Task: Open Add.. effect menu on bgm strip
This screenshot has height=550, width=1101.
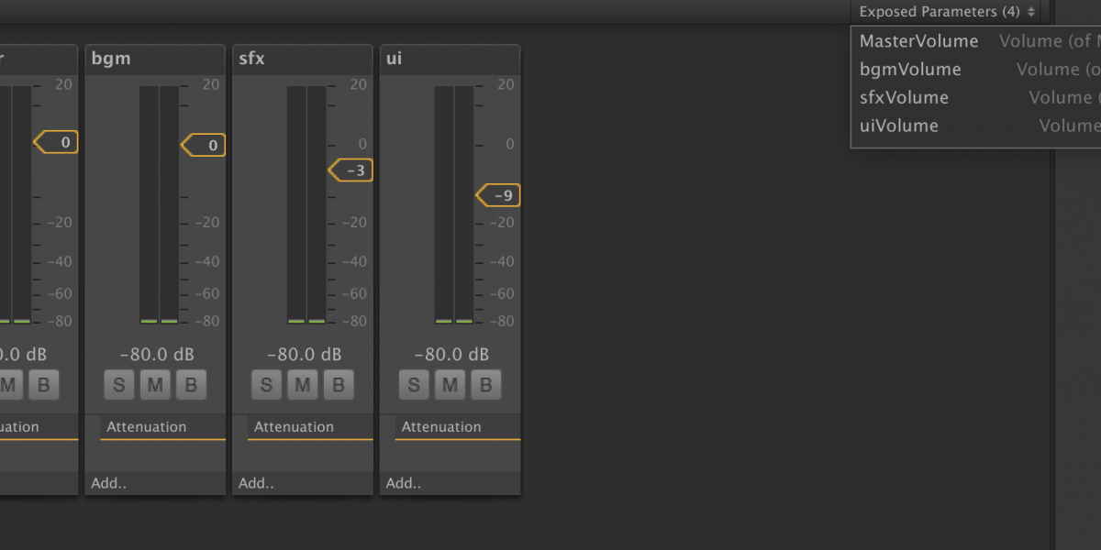Action: click(108, 483)
